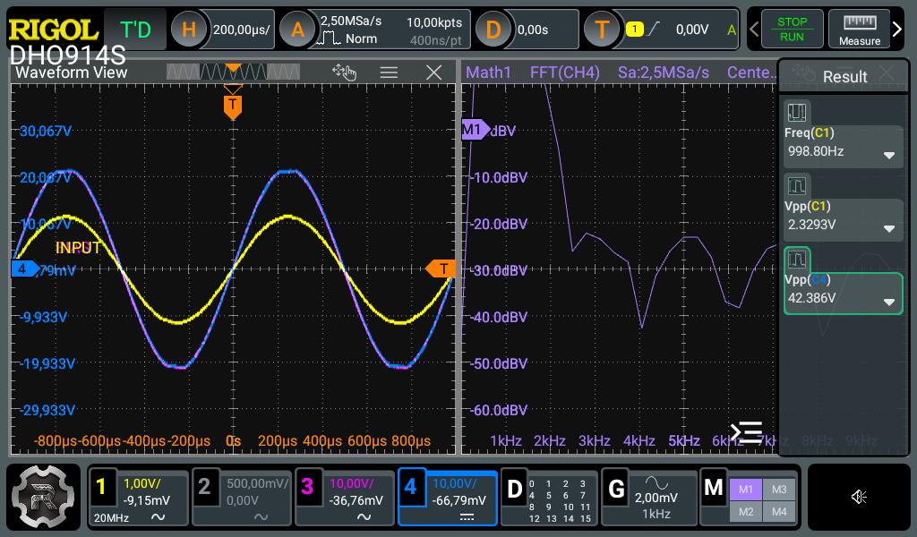Select digital channel 0 in D panel
The width and height of the screenshot is (917, 537).
[x=532, y=484]
